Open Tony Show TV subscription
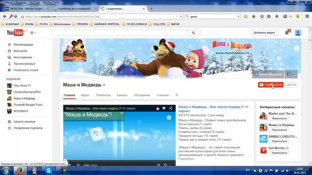 [x=22, y=86]
